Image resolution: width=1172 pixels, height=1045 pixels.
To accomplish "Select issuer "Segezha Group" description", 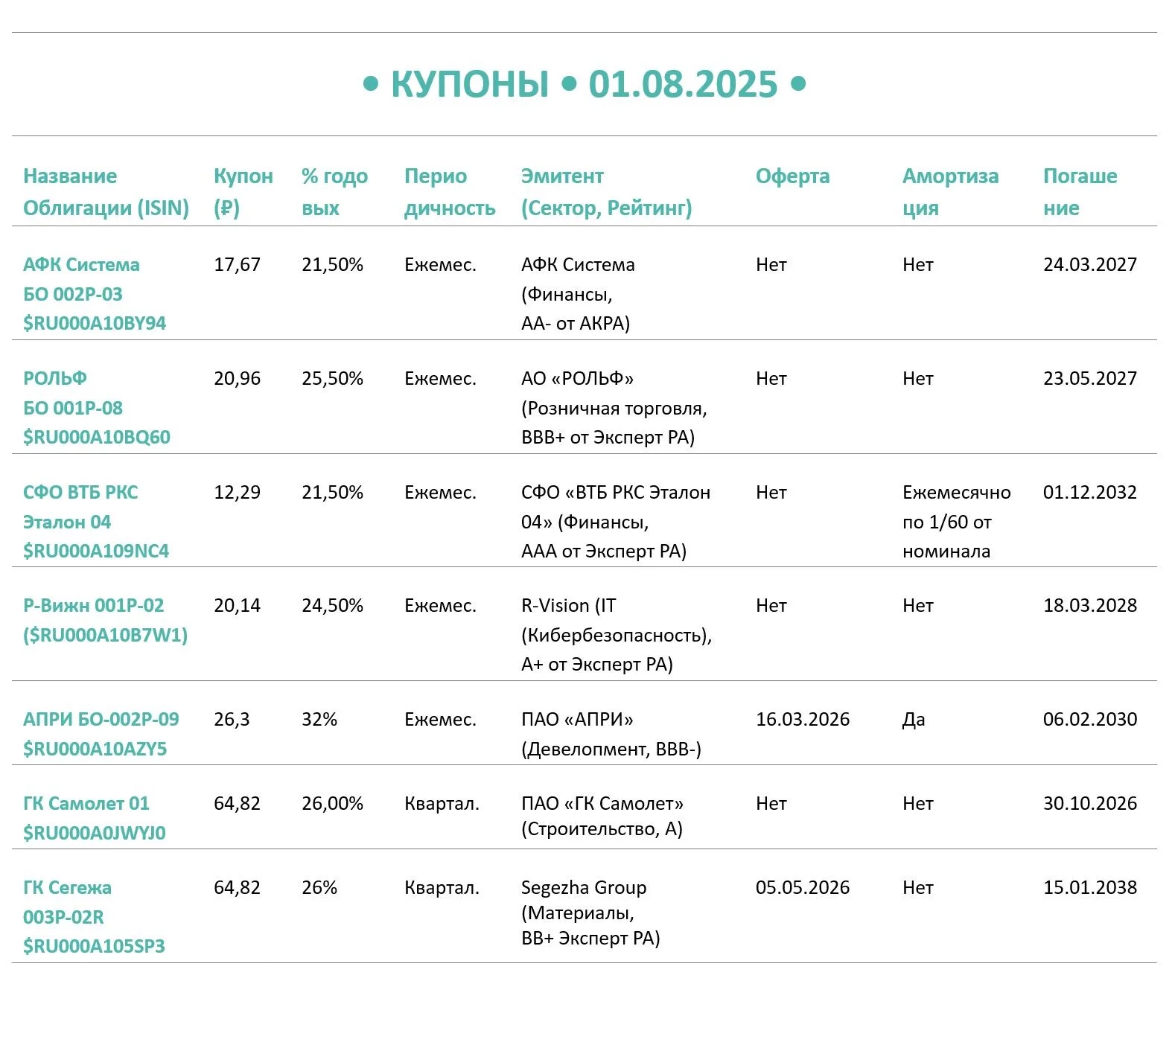I will click(x=590, y=913).
